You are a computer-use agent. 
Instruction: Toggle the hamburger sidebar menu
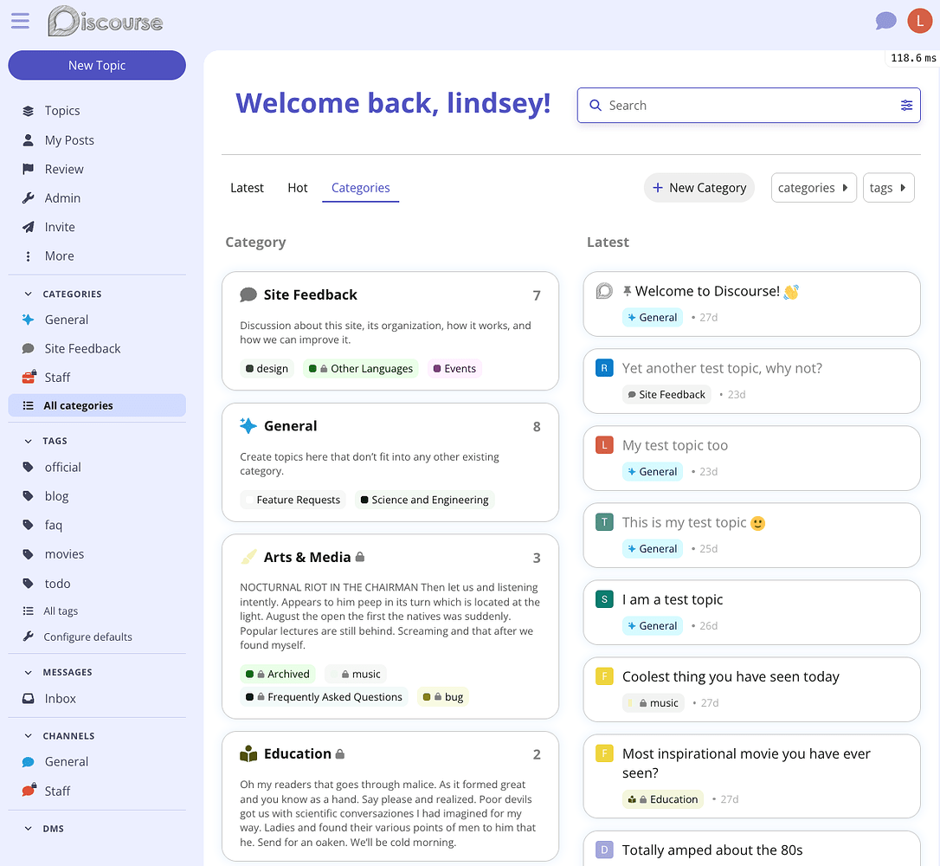pyautogui.click(x=20, y=21)
